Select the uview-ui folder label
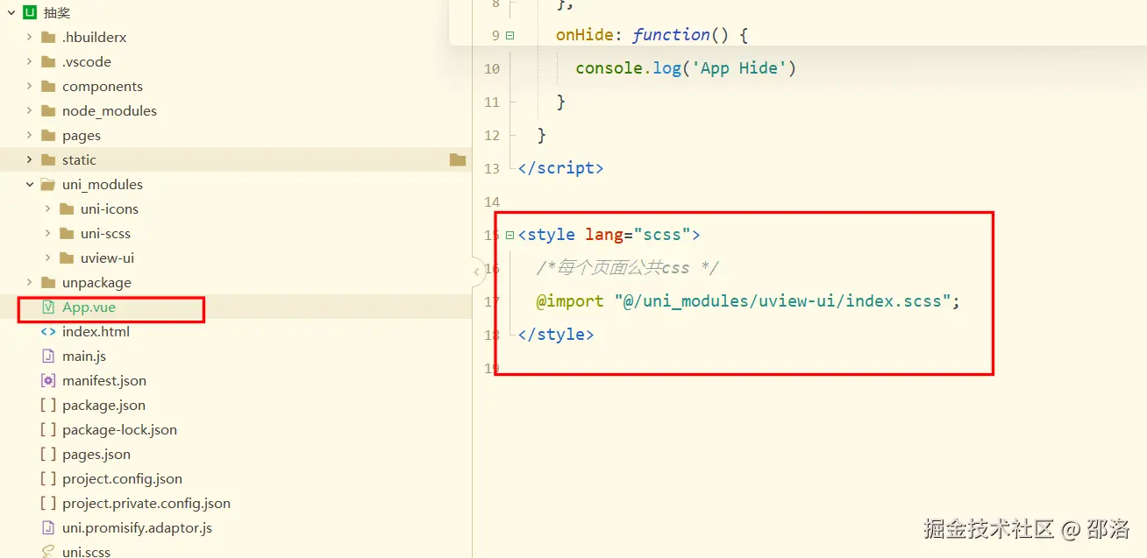 pos(107,258)
